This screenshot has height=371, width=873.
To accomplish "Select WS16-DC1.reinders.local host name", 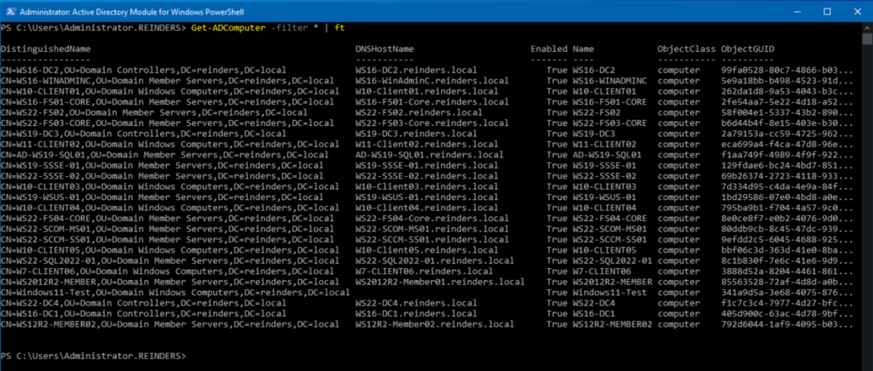I will click(x=416, y=312).
